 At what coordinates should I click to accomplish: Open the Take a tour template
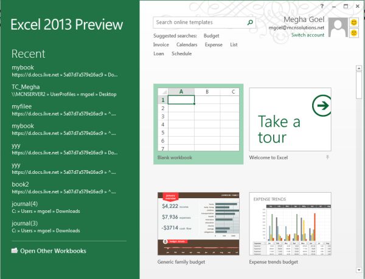tap(290, 120)
